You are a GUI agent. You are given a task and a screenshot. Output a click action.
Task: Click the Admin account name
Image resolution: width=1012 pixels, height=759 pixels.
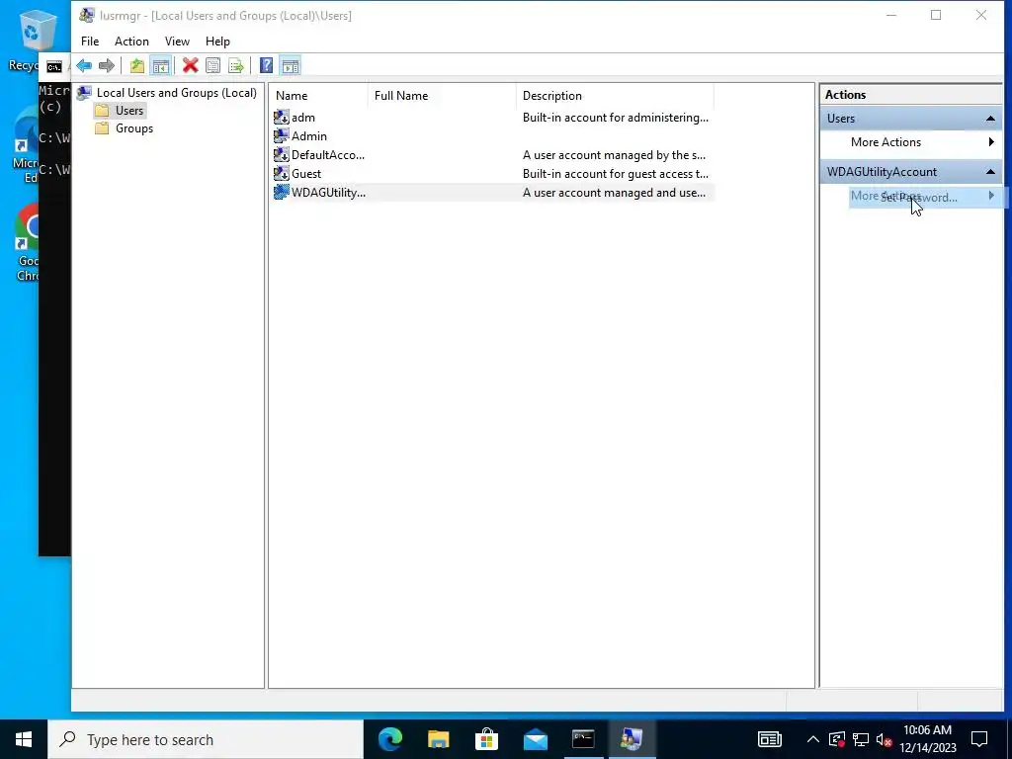point(309,136)
